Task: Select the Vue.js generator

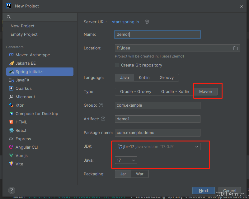Action: pyautogui.click(x=40, y=155)
